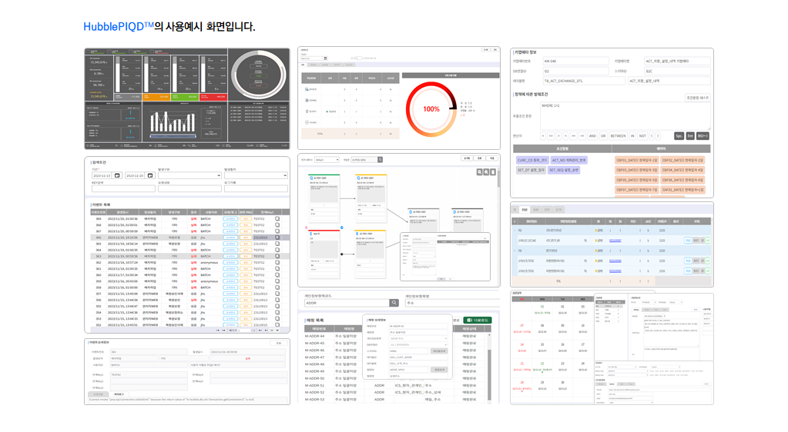Click KM-048 킷앱메타번호 field
Screen dimensions: 788x432
575,61
